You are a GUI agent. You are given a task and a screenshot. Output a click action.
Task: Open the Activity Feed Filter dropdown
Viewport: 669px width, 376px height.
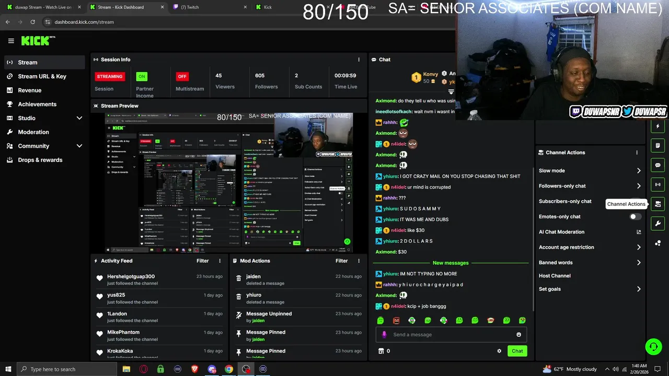(202, 261)
